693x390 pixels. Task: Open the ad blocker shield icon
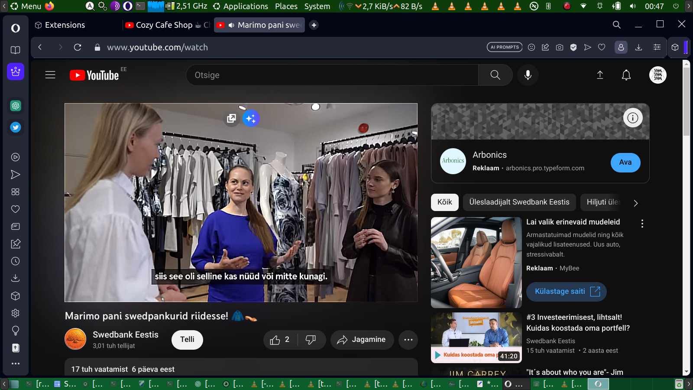tap(573, 47)
